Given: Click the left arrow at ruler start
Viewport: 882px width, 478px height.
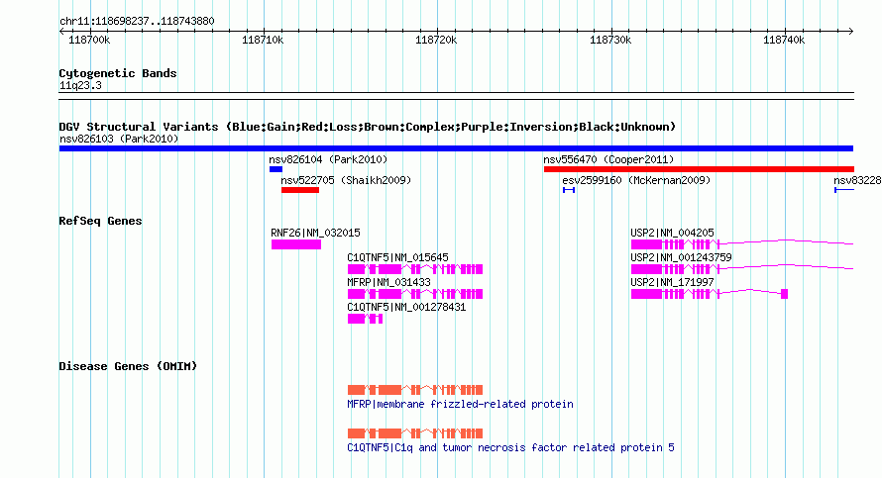Looking at the screenshot, I should pyautogui.click(x=61, y=32).
